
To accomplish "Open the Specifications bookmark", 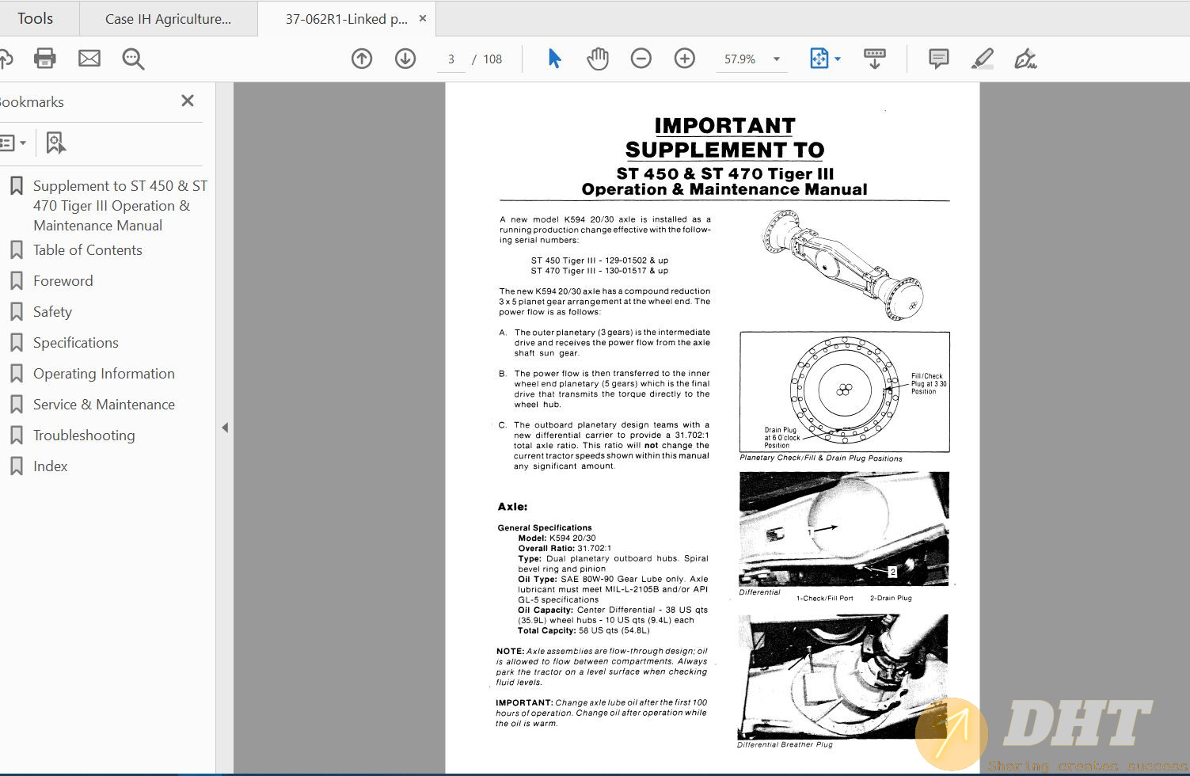I will 76,343.
